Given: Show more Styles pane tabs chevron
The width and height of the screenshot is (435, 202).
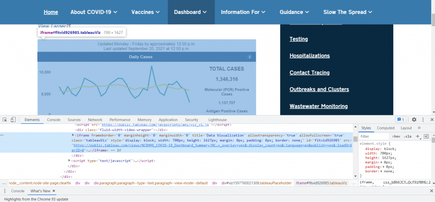Looking at the screenshot, I should click(x=419, y=128).
